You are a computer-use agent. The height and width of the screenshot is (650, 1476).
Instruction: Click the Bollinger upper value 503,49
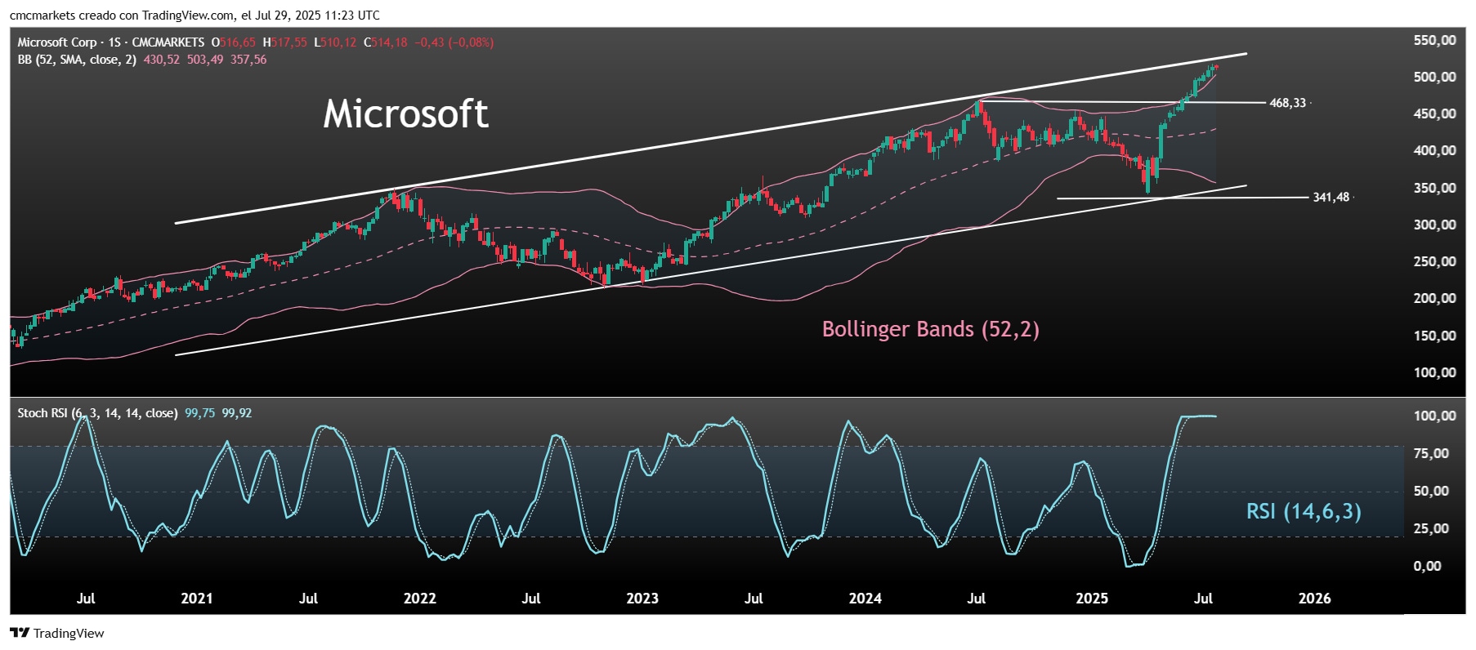coord(205,60)
